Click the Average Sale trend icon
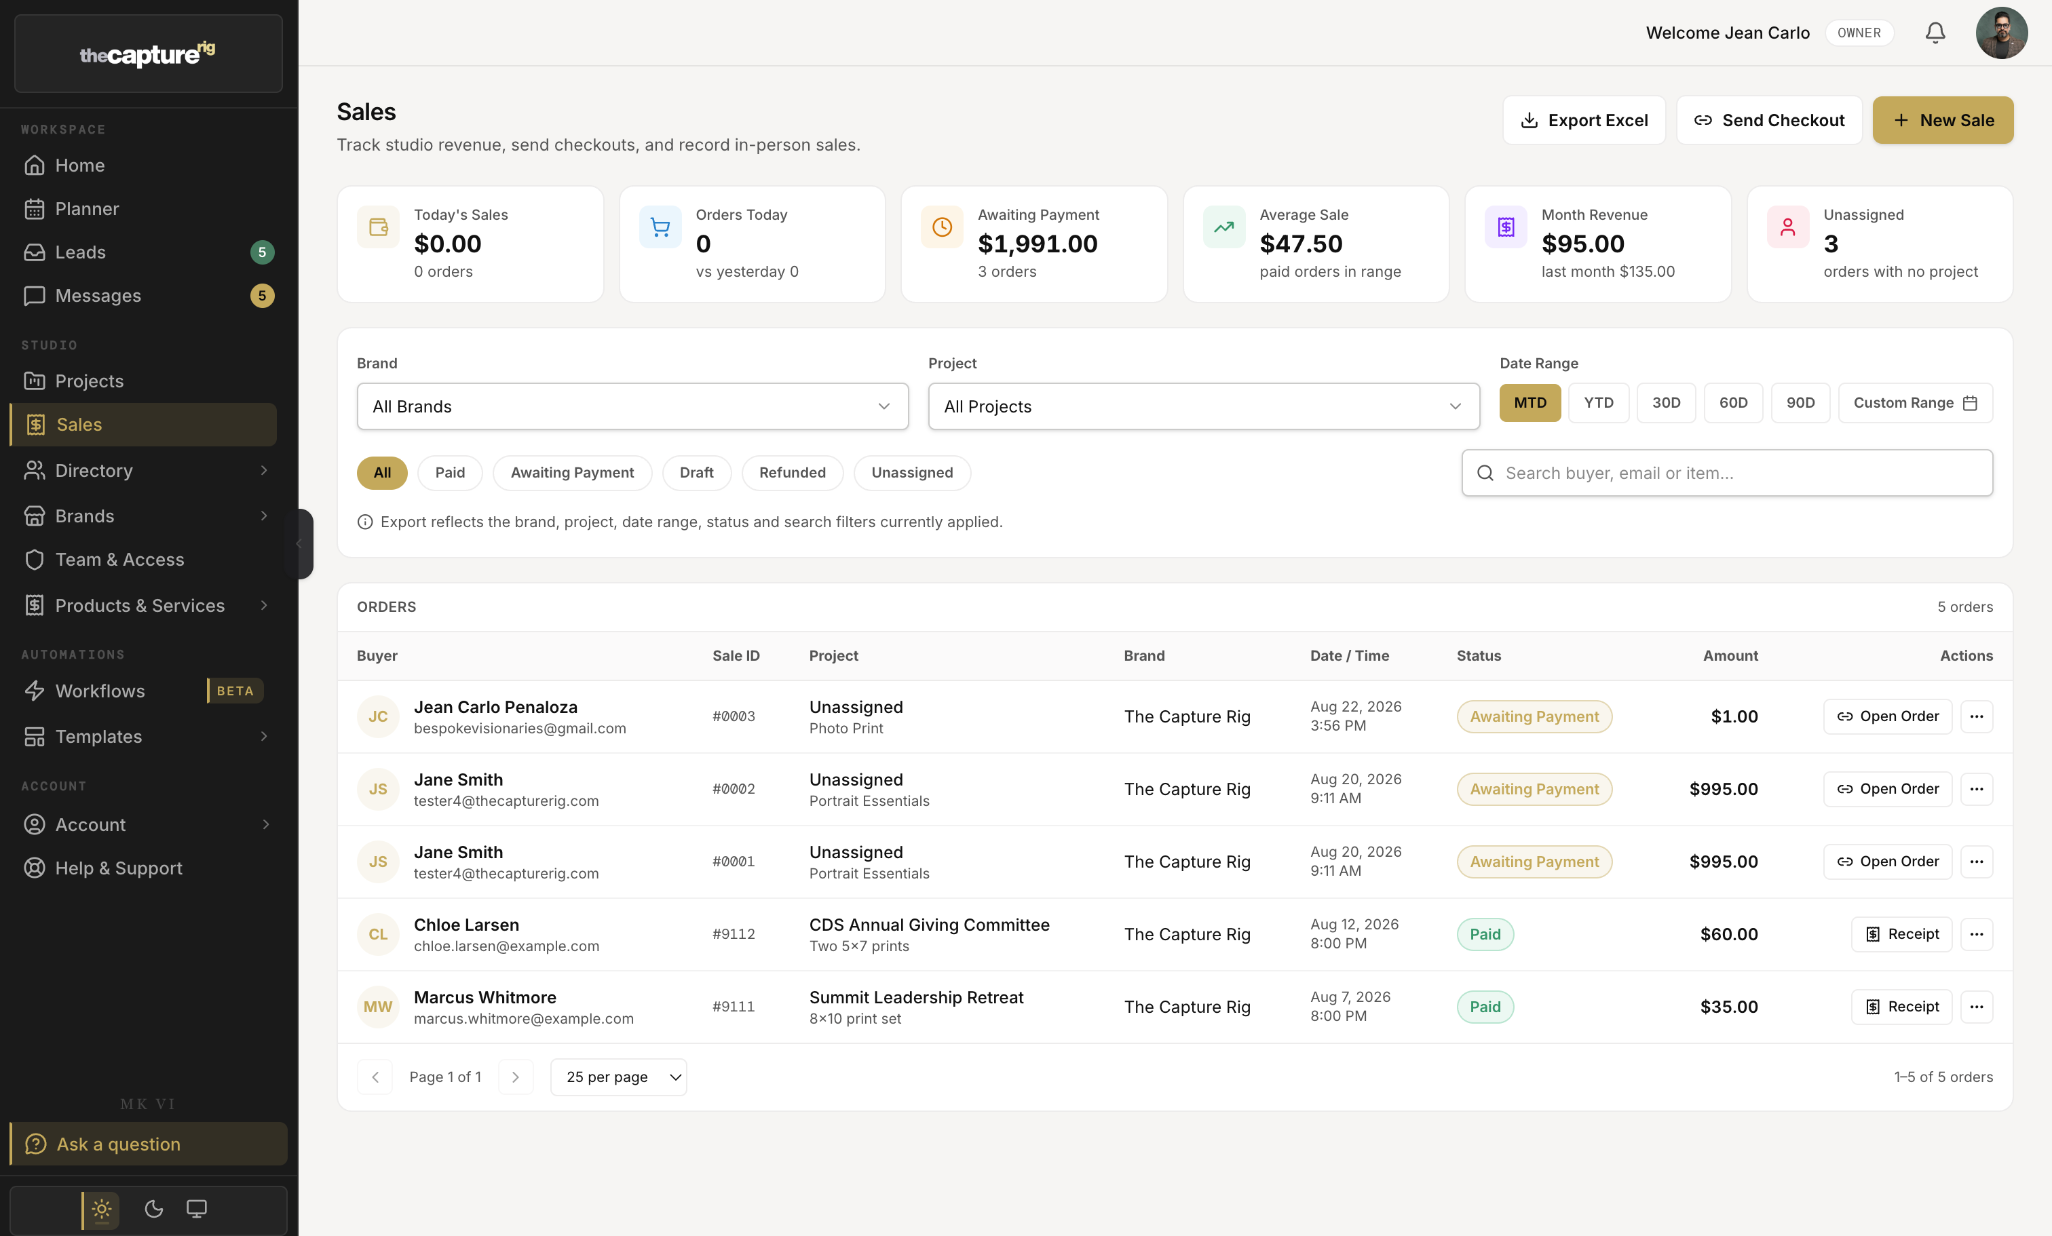2052x1236 pixels. (1224, 227)
